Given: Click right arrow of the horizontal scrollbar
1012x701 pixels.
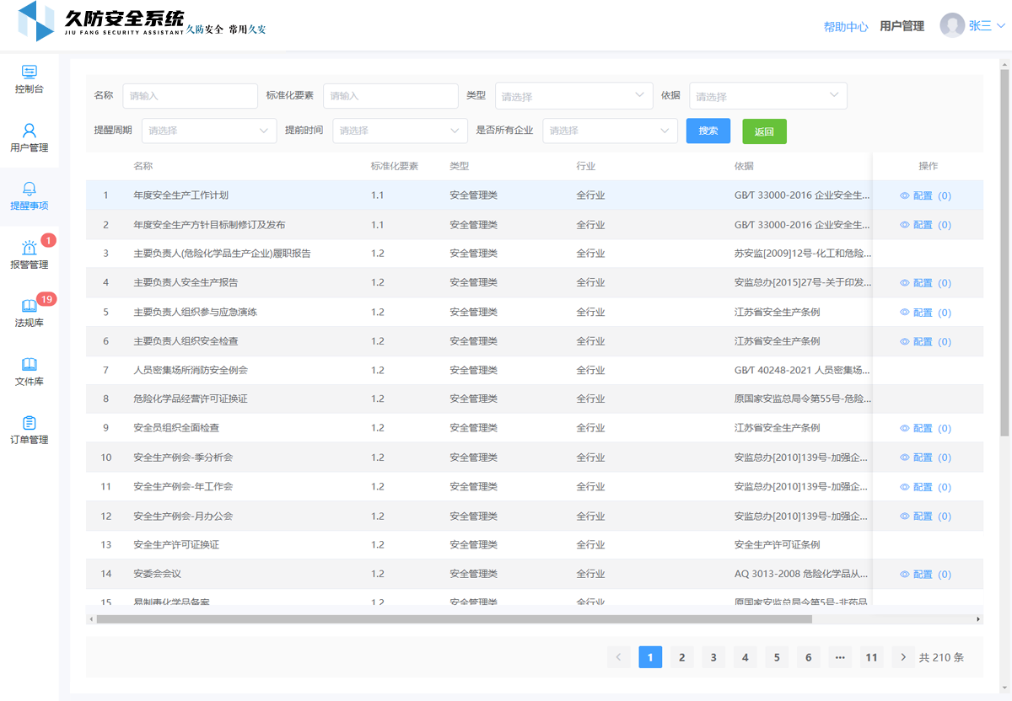Looking at the screenshot, I should point(978,619).
